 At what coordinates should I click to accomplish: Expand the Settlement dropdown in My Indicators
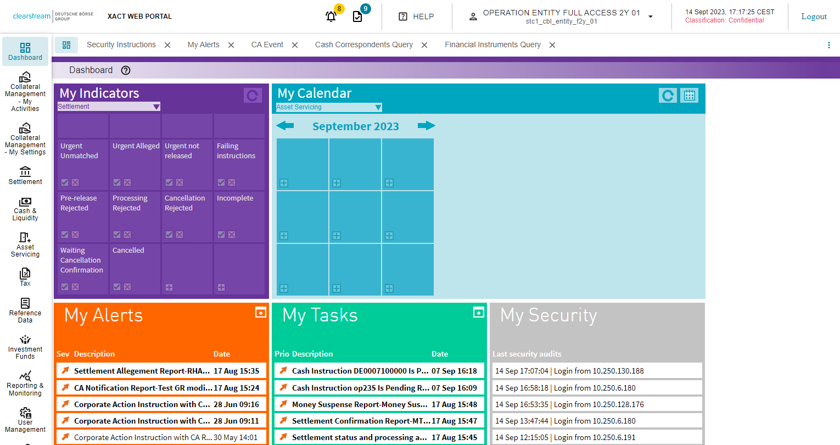[x=156, y=107]
